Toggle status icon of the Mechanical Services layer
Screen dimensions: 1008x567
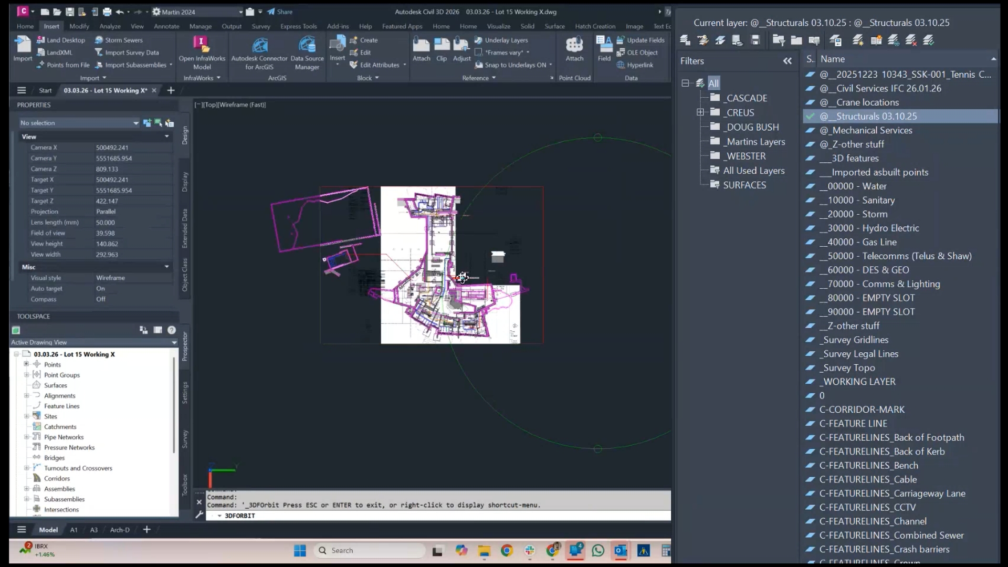pyautogui.click(x=810, y=130)
